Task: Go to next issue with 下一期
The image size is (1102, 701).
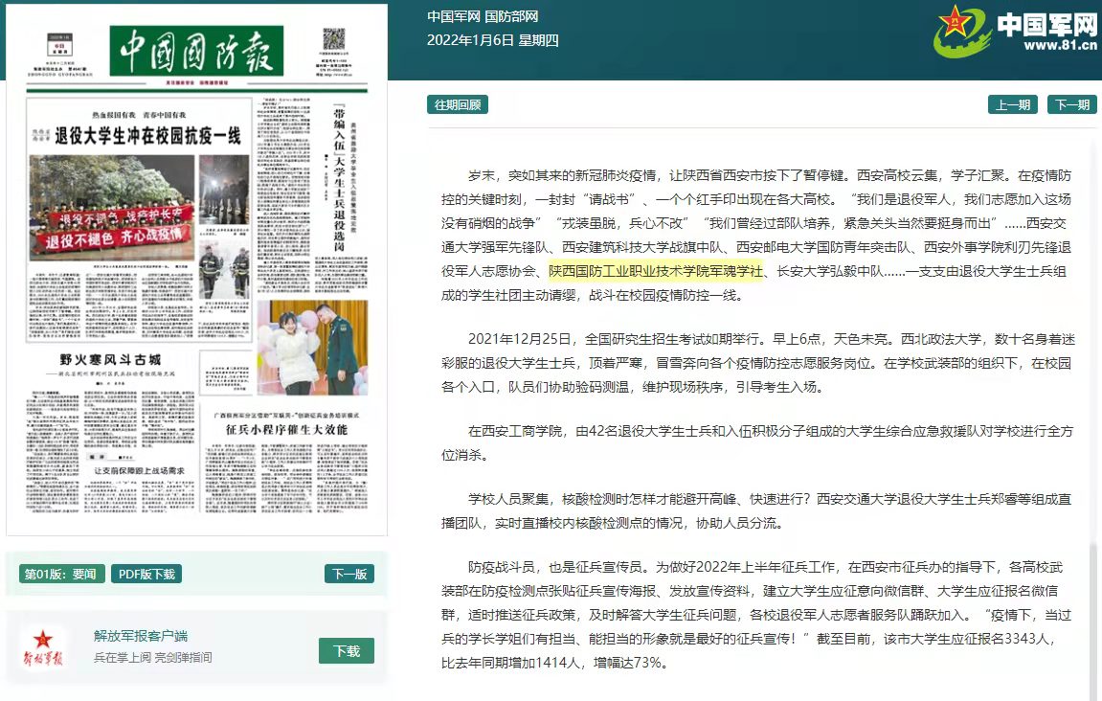Action: 1072,104
